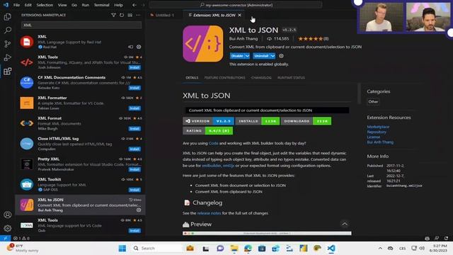Open the Edit menu
The image size is (453, 255).
pyautogui.click(x=28, y=5)
